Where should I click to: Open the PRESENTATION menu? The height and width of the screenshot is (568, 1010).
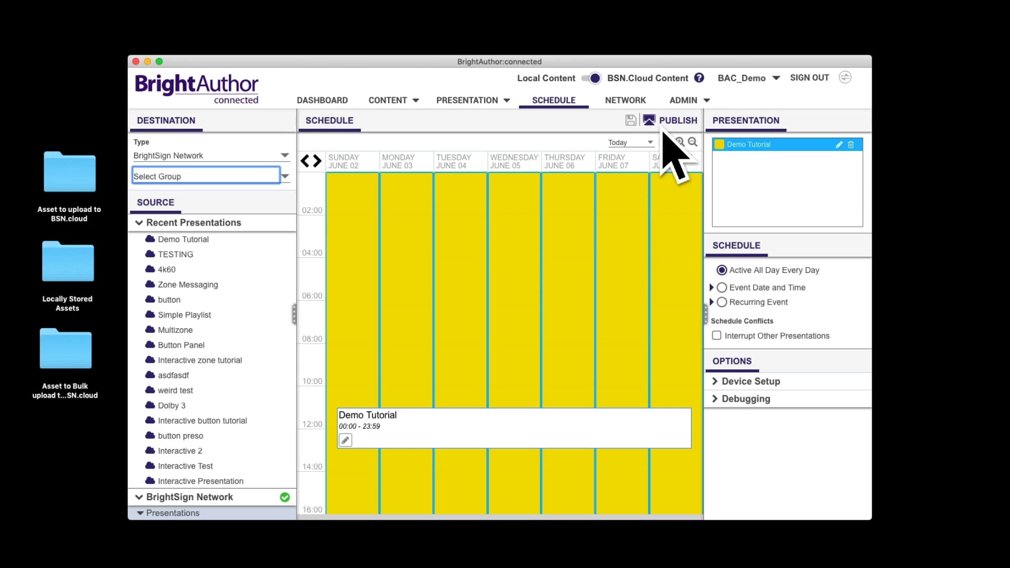tap(473, 100)
